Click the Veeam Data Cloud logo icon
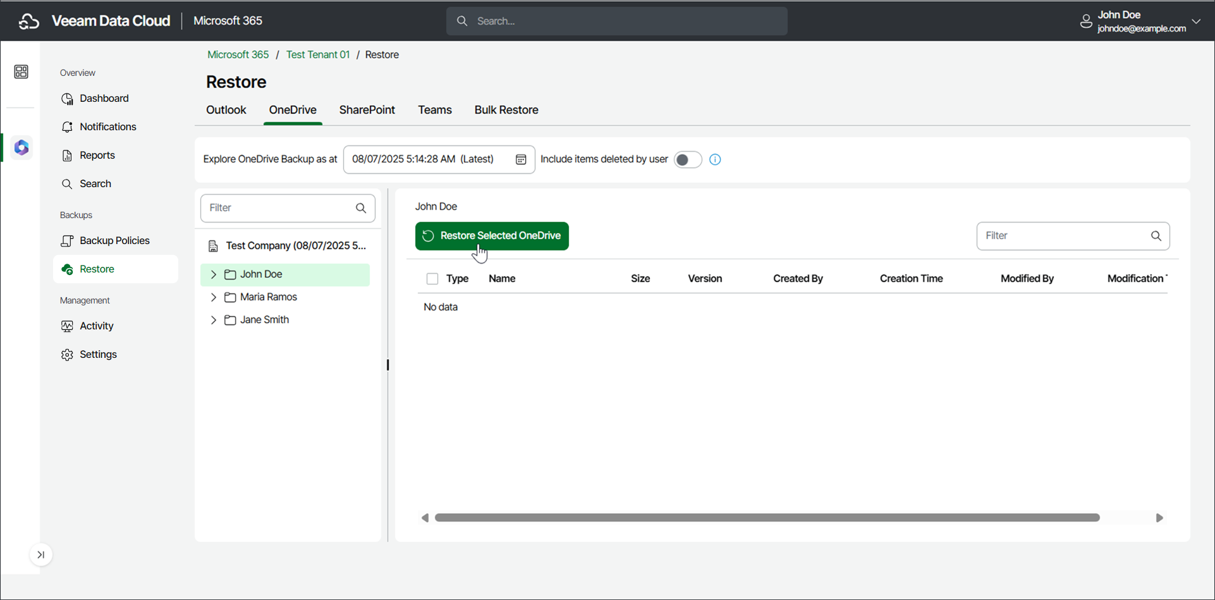The height and width of the screenshot is (600, 1215). pyautogui.click(x=29, y=21)
